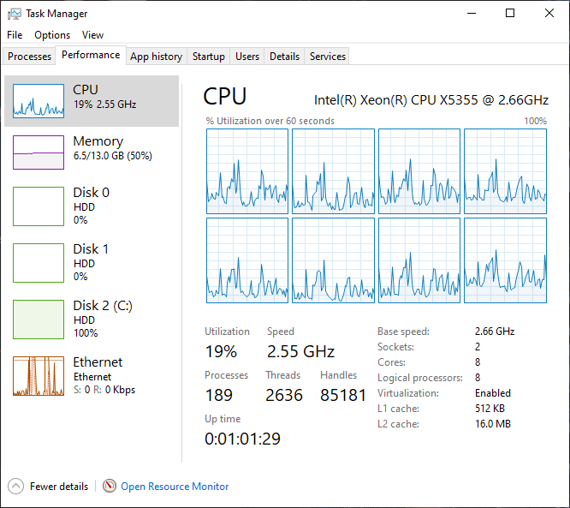The image size is (570, 508).
Task: Open the File menu
Action: point(15,35)
